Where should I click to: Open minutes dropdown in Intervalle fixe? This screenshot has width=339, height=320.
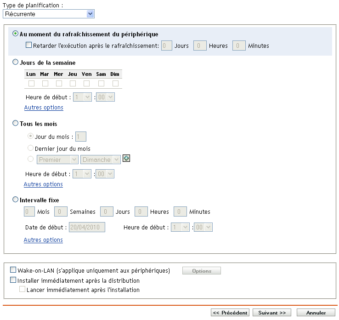[x=203, y=227]
